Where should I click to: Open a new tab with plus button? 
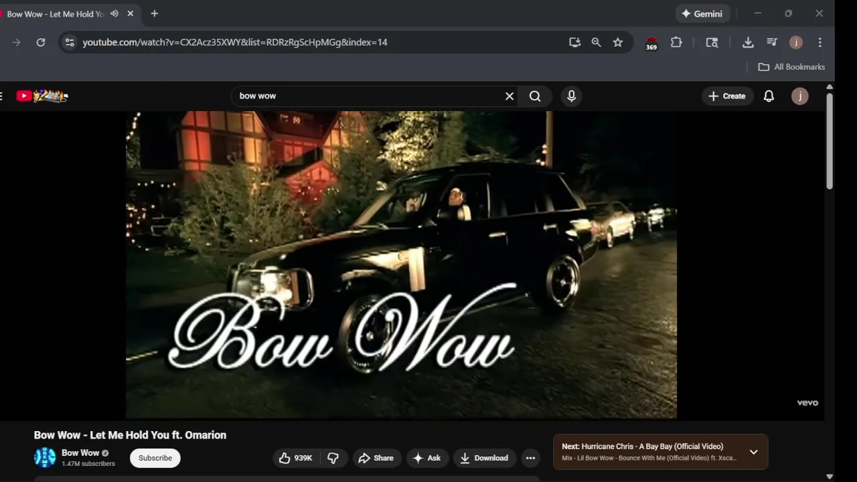155,13
